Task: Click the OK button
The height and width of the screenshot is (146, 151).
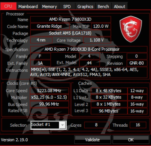Action: pyautogui.click(x=131, y=140)
